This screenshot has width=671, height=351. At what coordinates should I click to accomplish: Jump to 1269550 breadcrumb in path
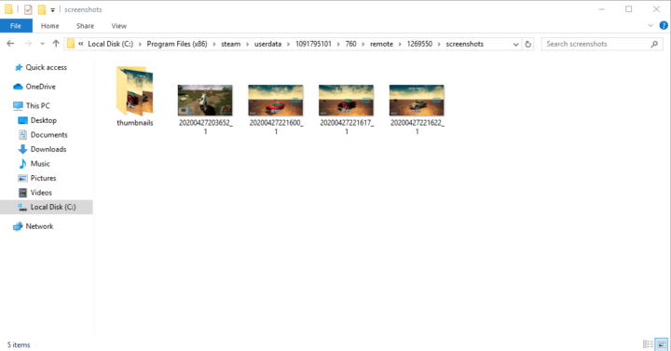[x=419, y=44]
